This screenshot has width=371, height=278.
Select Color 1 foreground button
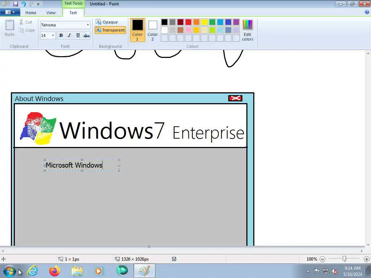tap(137, 30)
